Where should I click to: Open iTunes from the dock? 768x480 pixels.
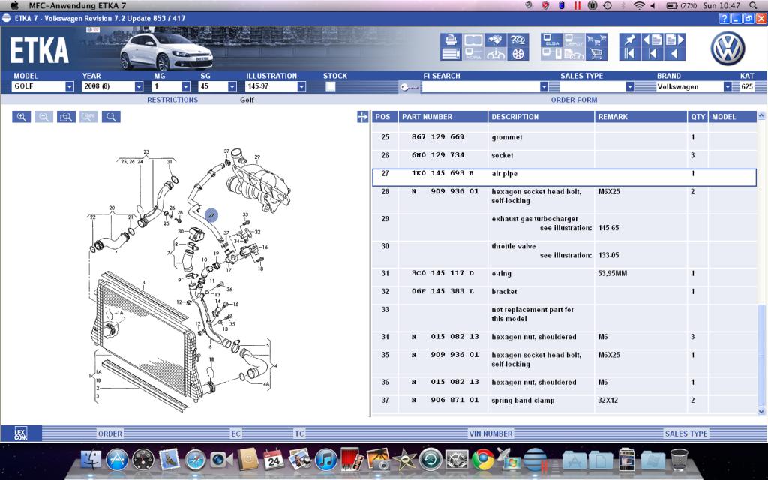[x=325, y=460]
